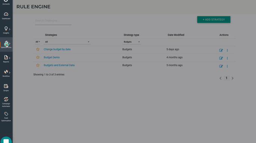Open the Campaign Automator icon
This screenshot has width=256, height=143.
[x=6, y=99]
